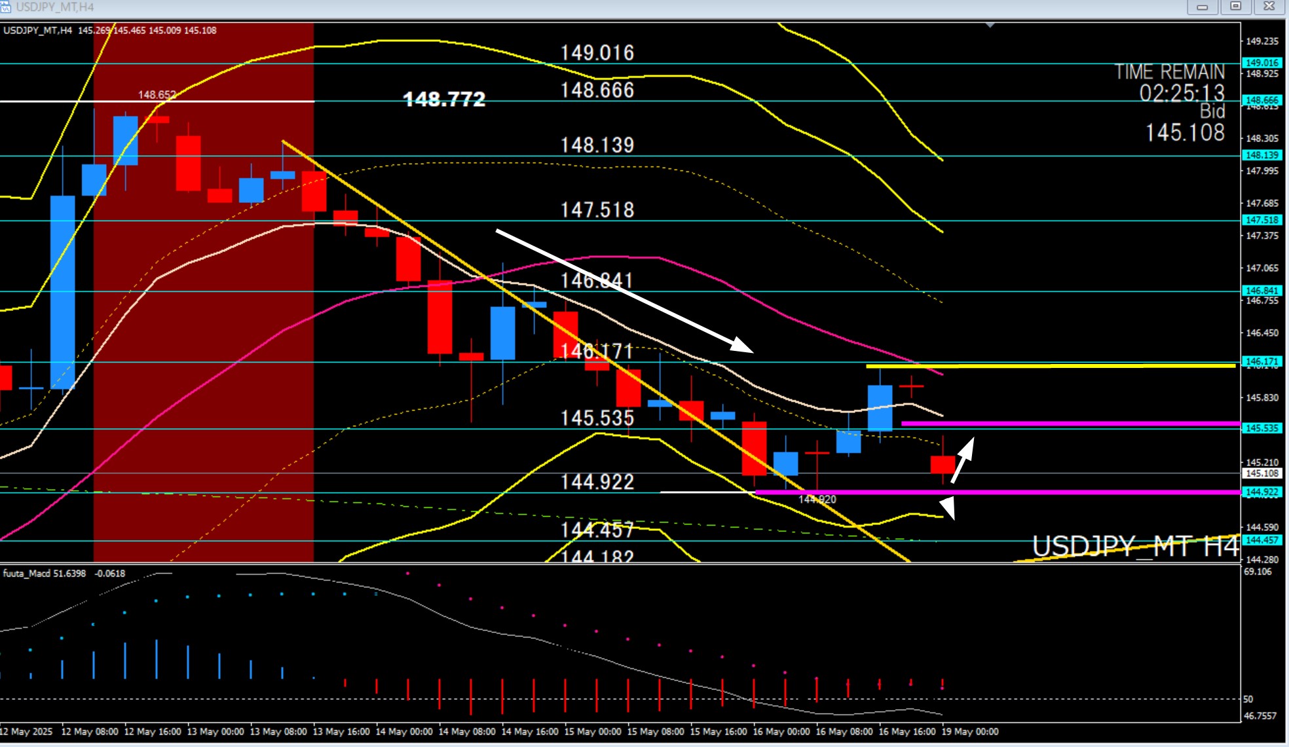Click the cyan 145.535 price axis tag
Screen dimensions: 1289x747
coord(1262,428)
